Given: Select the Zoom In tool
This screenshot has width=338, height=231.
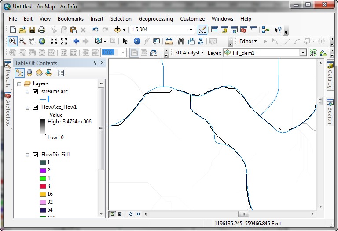Looking at the screenshot, I should tap(12, 41).
